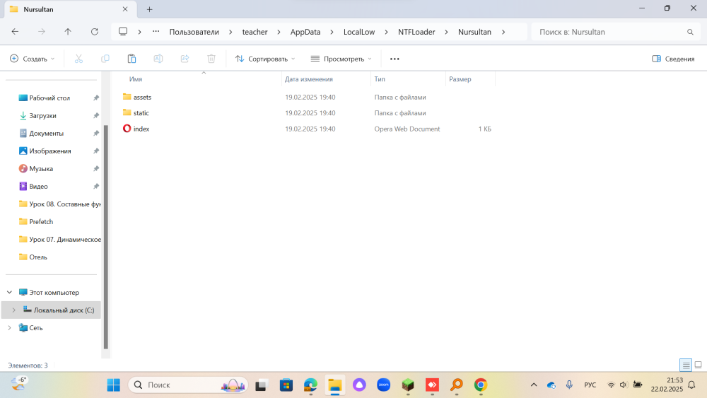Viewport: 707px width, 398px height.
Task: Navigate to AppData breadcrumb
Action: [x=305, y=32]
